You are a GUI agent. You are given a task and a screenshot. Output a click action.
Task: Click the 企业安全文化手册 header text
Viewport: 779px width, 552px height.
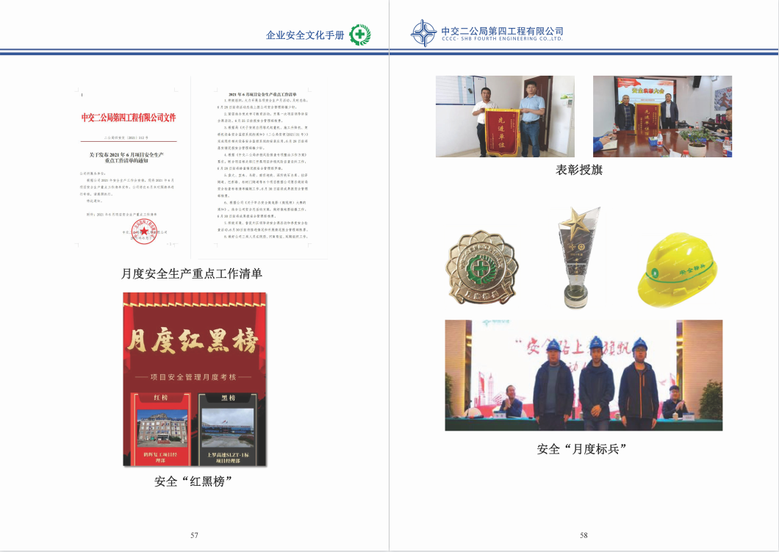click(x=304, y=35)
